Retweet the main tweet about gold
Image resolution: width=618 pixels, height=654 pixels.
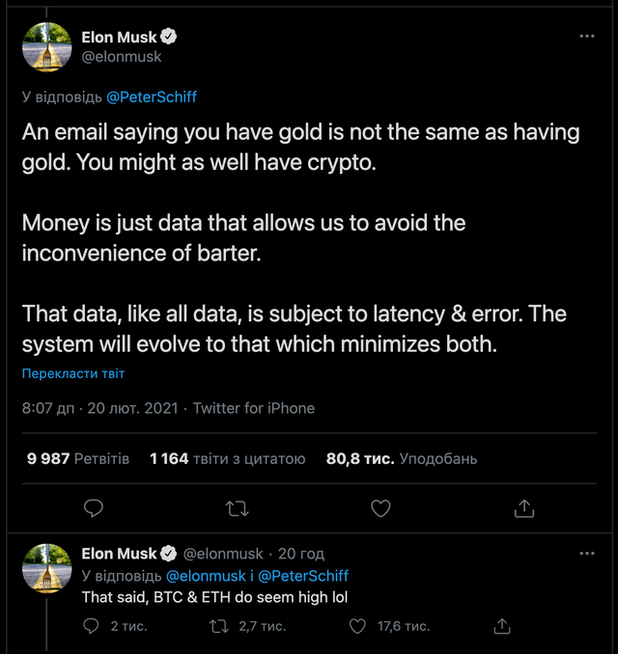pos(237,507)
